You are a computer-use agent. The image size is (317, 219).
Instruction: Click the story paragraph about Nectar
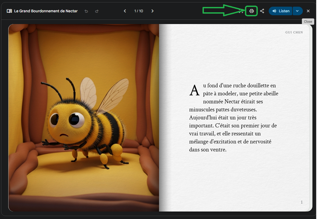pyautogui.click(x=234, y=118)
